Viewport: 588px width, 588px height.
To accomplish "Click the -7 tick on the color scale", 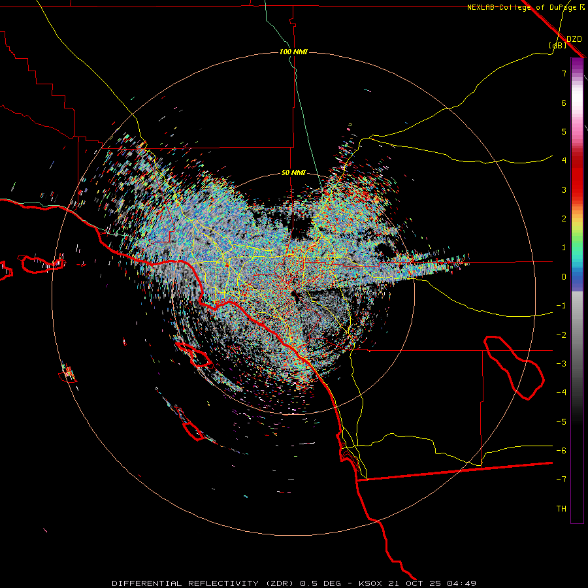I will [561, 480].
